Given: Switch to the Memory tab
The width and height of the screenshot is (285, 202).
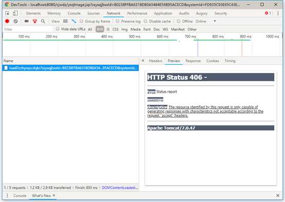Looking at the screenshot, I should [x=54, y=13].
